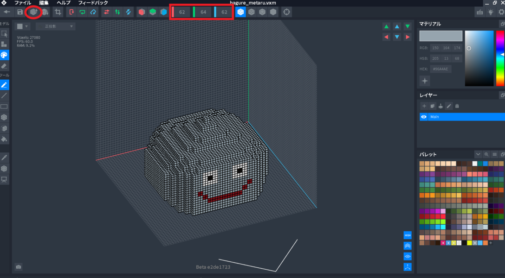Click the red left triangle view arrow
Screen dimensions: 505x278
386,37
